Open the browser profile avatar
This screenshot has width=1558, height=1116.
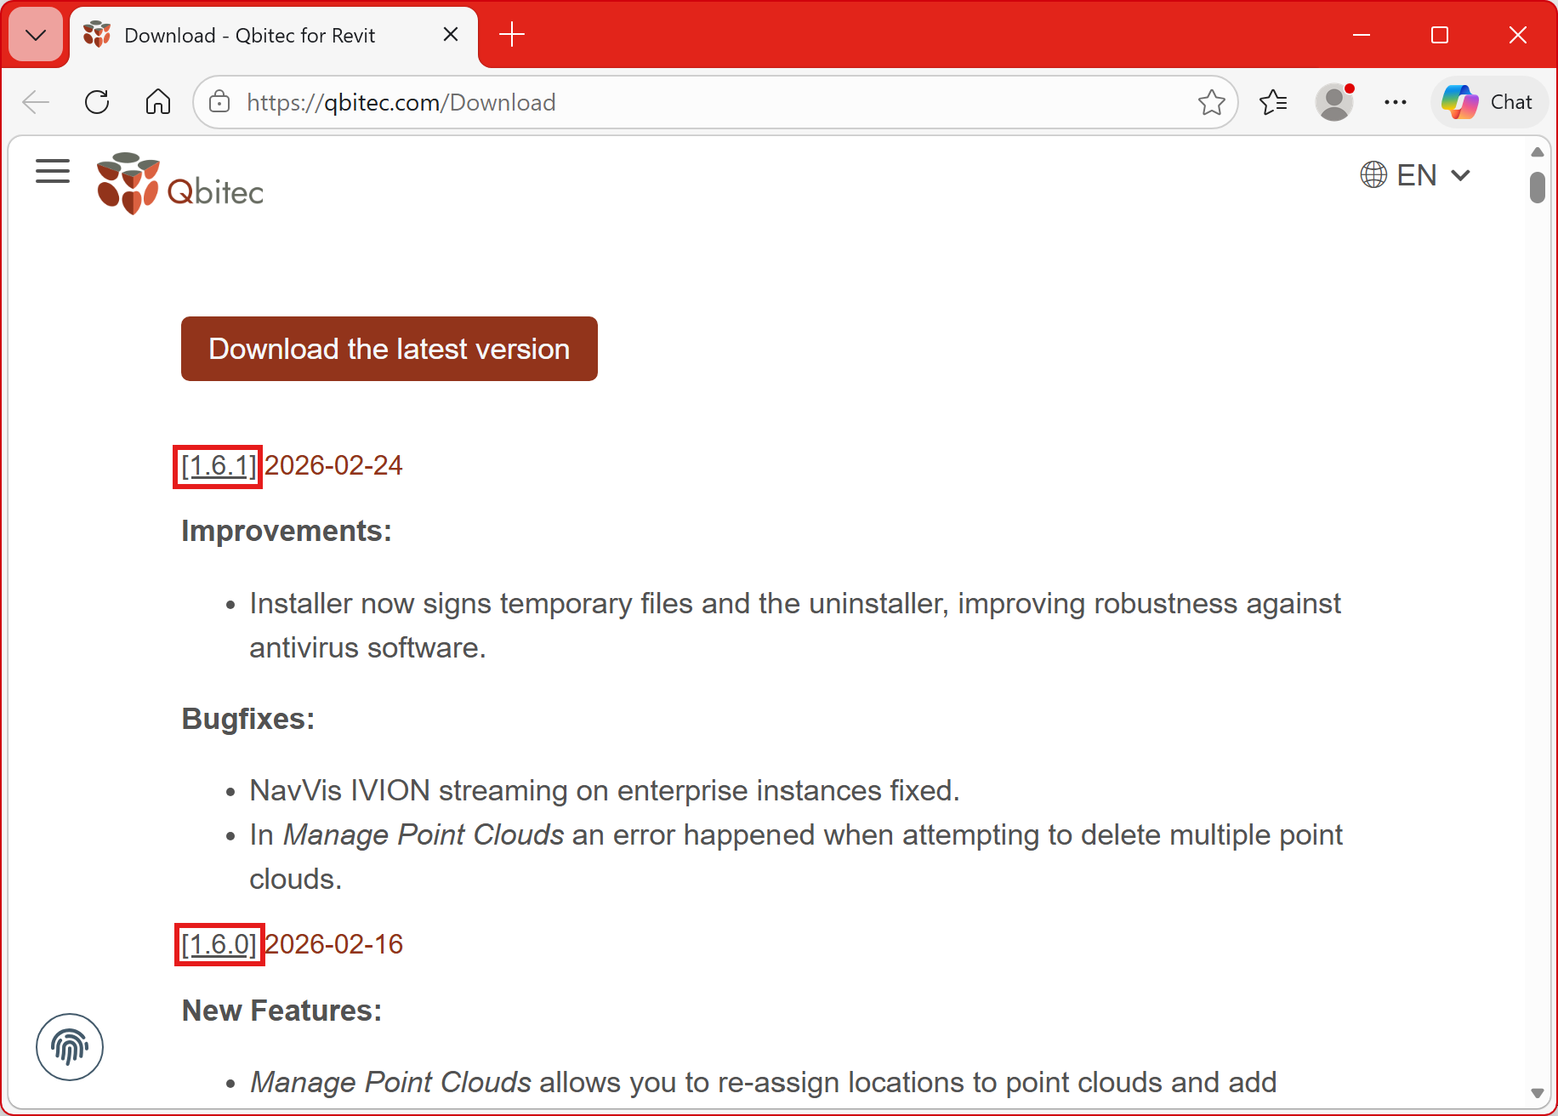click(x=1334, y=102)
